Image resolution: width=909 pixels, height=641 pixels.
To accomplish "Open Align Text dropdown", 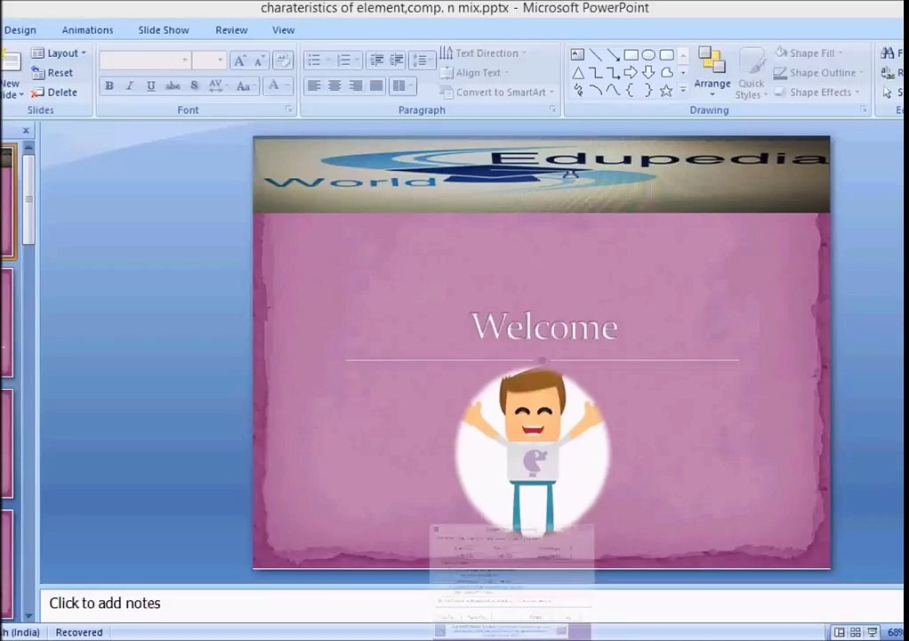I will tap(474, 73).
